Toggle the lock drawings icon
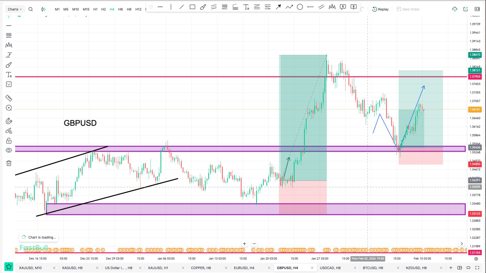Image resolution: width=486 pixels, height=273 pixels. click(x=9, y=141)
